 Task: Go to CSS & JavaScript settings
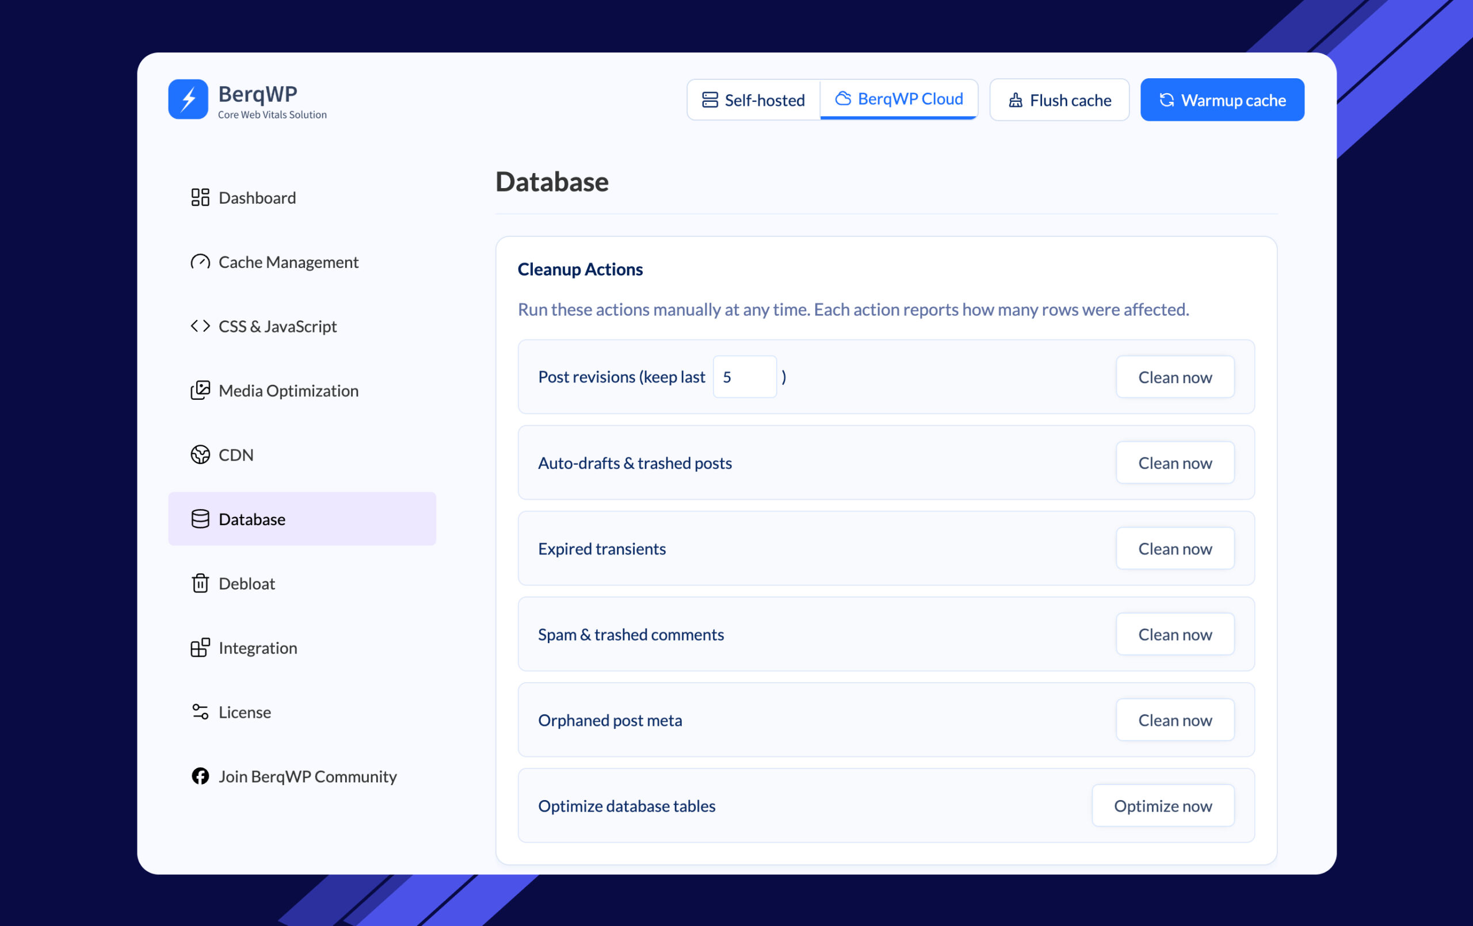[x=302, y=326]
